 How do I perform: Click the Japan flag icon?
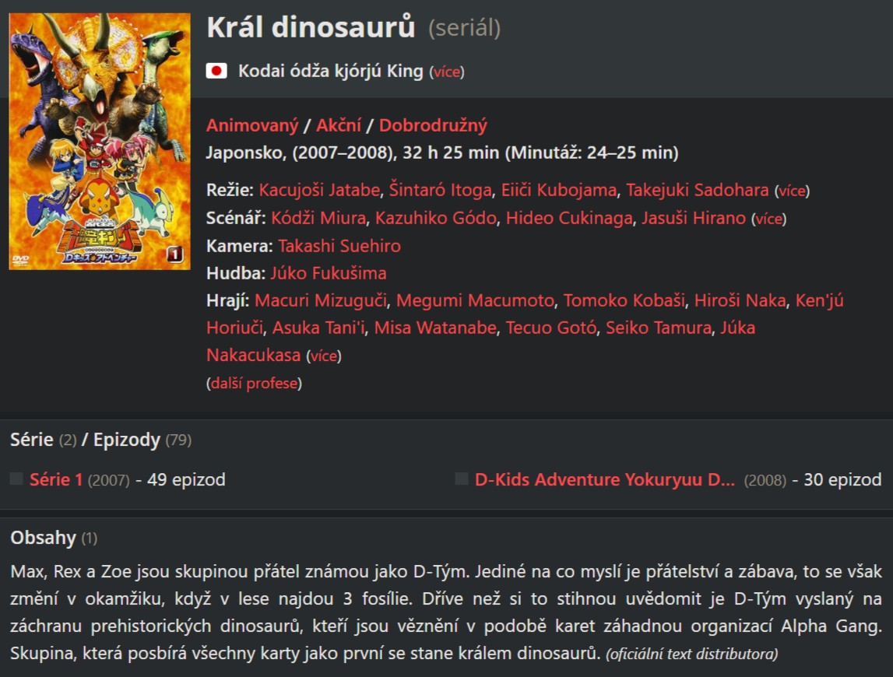coord(216,72)
